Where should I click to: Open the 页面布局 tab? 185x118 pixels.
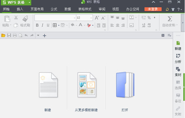click(x=37, y=9)
